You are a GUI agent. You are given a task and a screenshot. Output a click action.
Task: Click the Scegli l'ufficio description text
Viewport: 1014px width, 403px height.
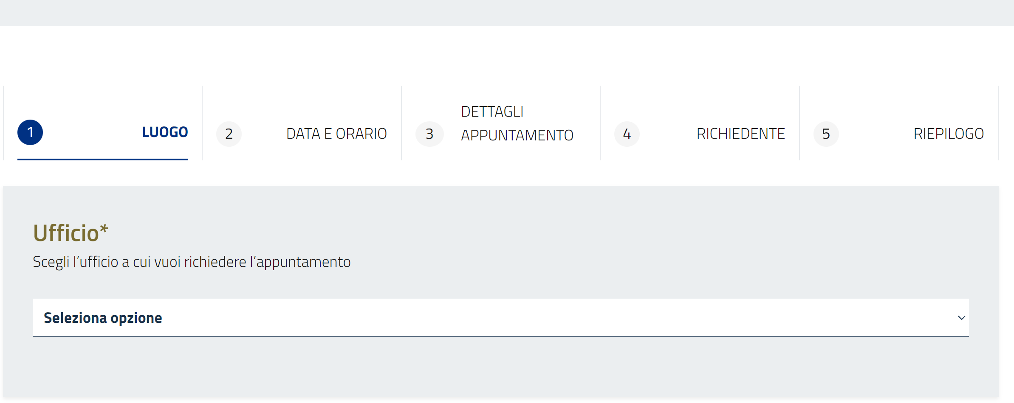[x=192, y=262]
